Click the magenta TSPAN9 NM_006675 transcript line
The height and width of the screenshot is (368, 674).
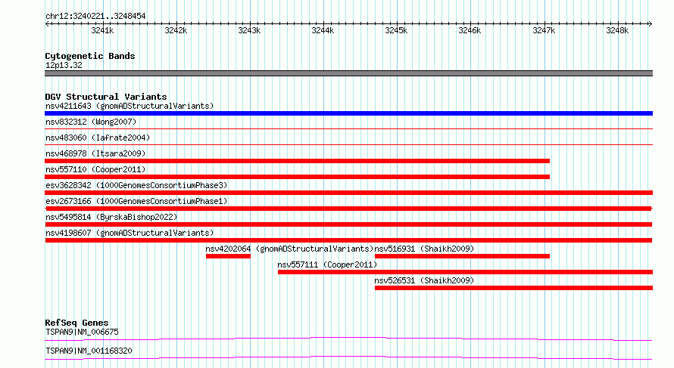click(348, 339)
